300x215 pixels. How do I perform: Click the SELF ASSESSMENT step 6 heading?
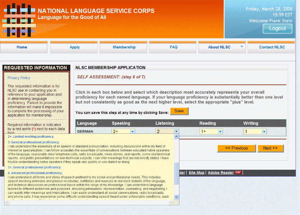pyautogui.click(x=111, y=77)
